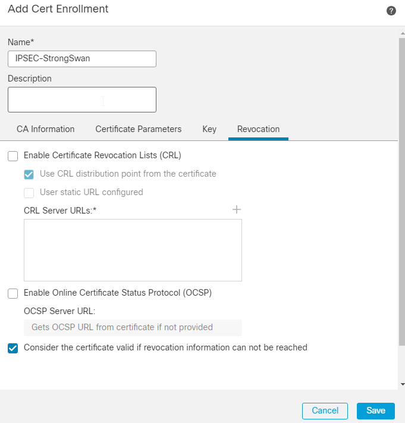
Task: Select the Key tab
Action: click(209, 129)
